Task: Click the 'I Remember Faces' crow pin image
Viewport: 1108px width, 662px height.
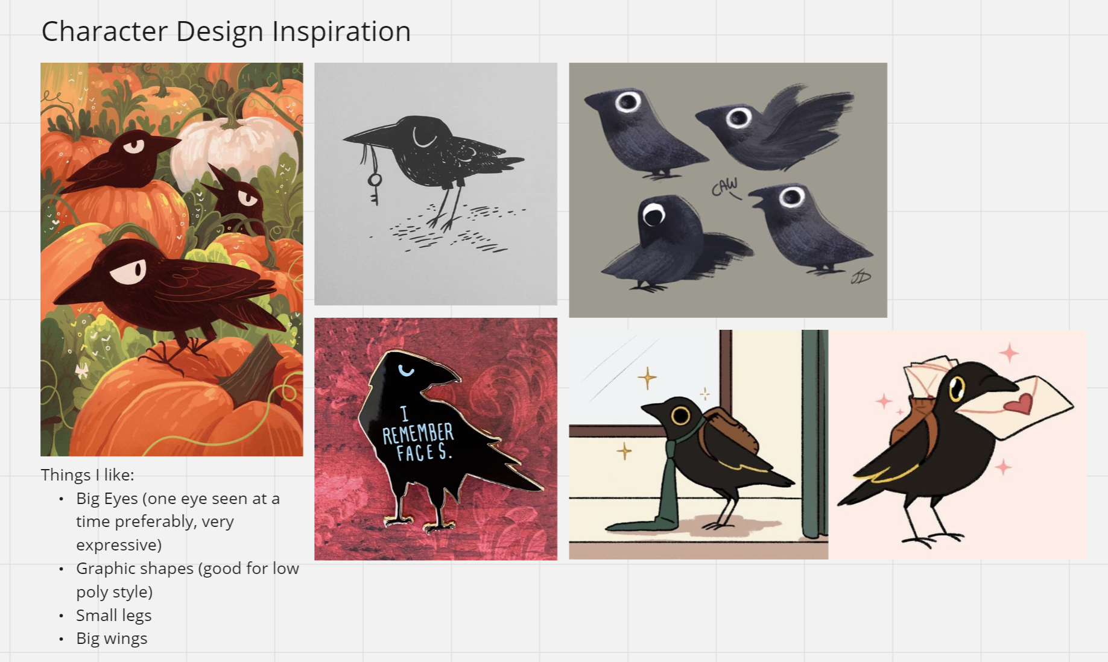Action: click(435, 439)
